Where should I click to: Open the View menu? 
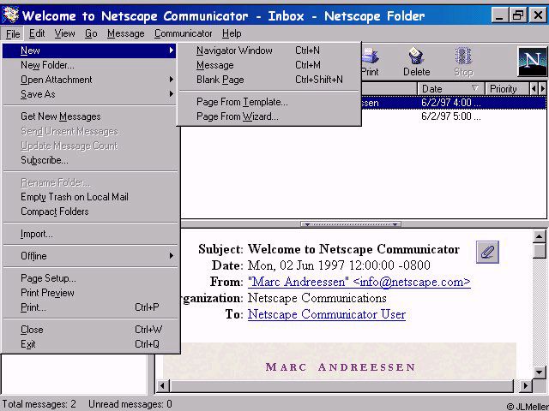[x=64, y=33]
